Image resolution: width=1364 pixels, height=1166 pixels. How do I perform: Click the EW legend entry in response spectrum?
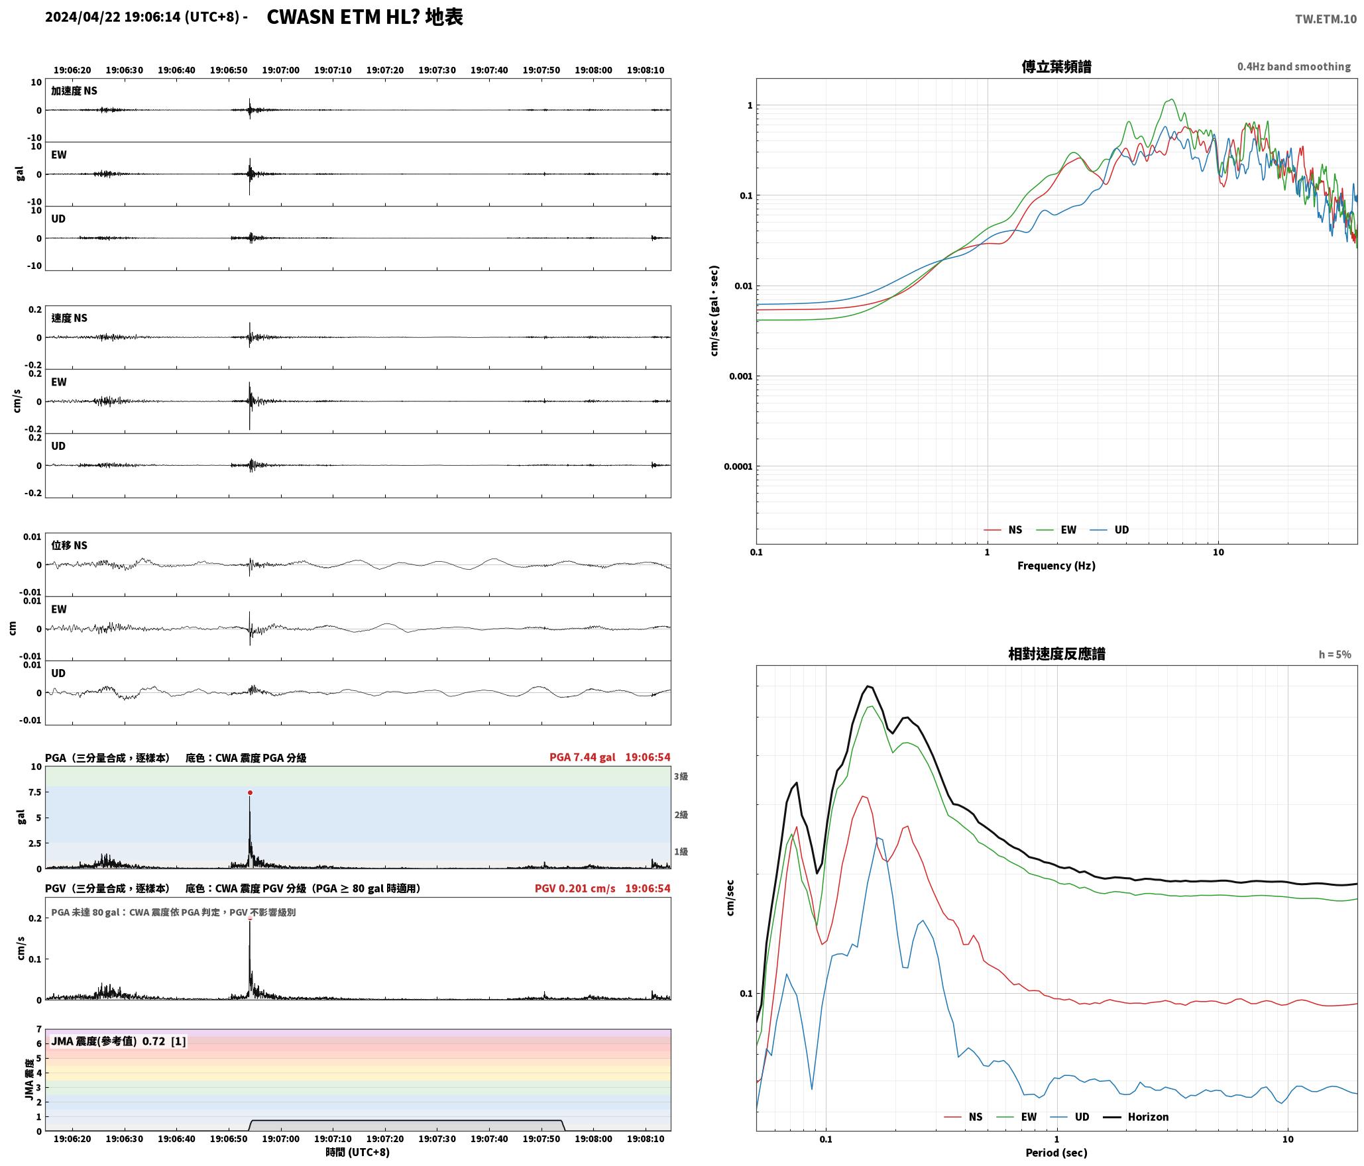coord(1016,1117)
